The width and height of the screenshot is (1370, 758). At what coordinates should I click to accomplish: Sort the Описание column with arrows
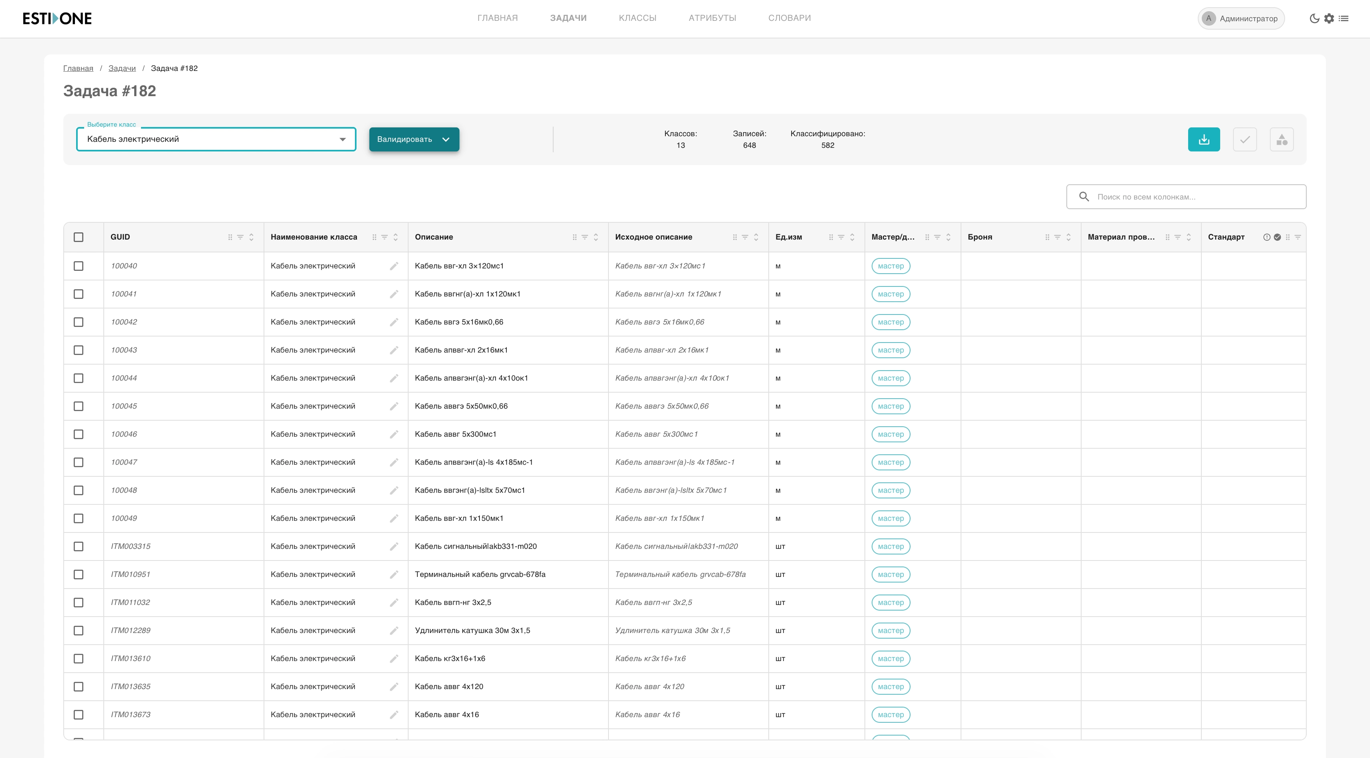[596, 237]
